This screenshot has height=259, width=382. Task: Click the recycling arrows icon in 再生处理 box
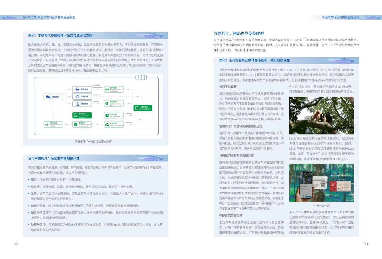[107, 125]
